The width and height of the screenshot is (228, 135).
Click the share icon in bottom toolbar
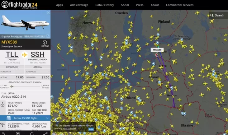point(45,133)
